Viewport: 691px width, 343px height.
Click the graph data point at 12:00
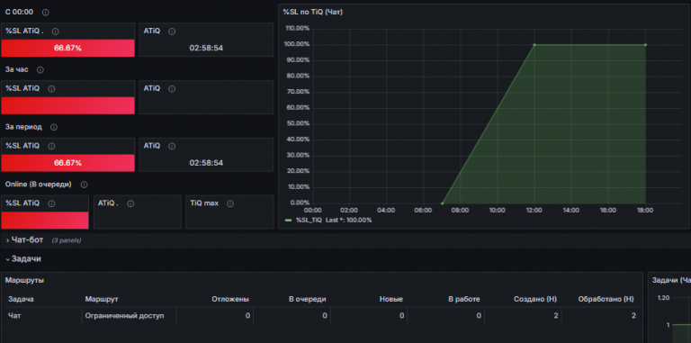534,44
